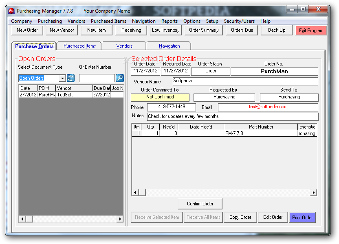Click the Confirm Order button
Viewport: 339px width, 244px height.
click(x=200, y=204)
